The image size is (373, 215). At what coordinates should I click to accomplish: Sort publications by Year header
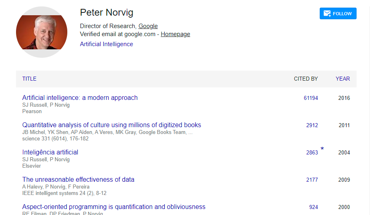coord(343,79)
